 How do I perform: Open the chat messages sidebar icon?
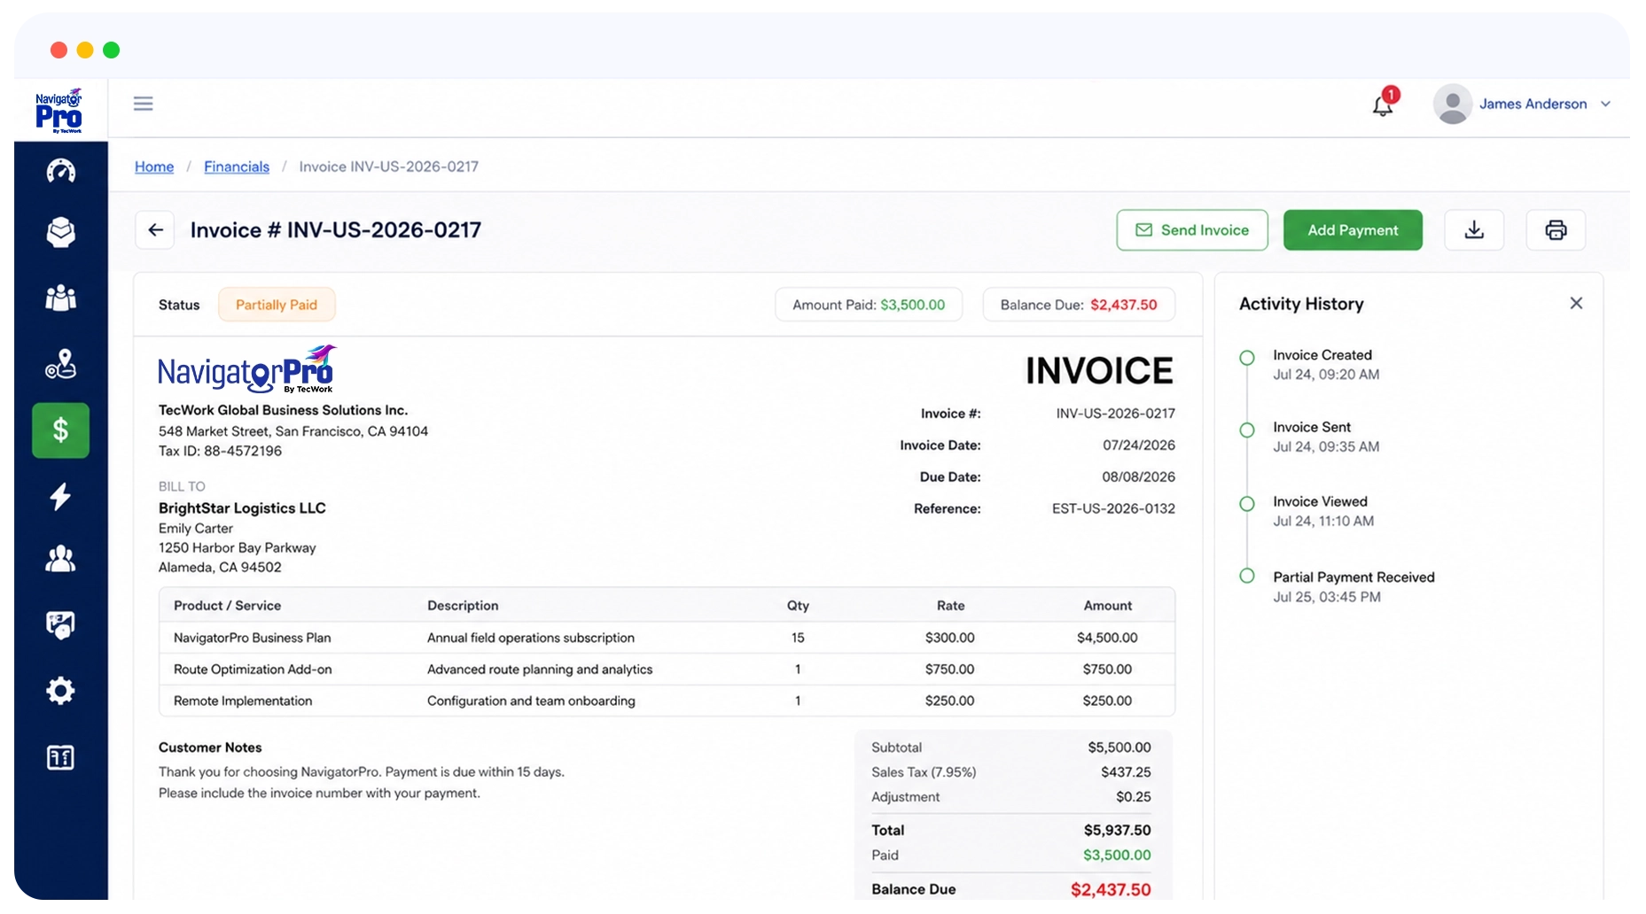pos(60,625)
